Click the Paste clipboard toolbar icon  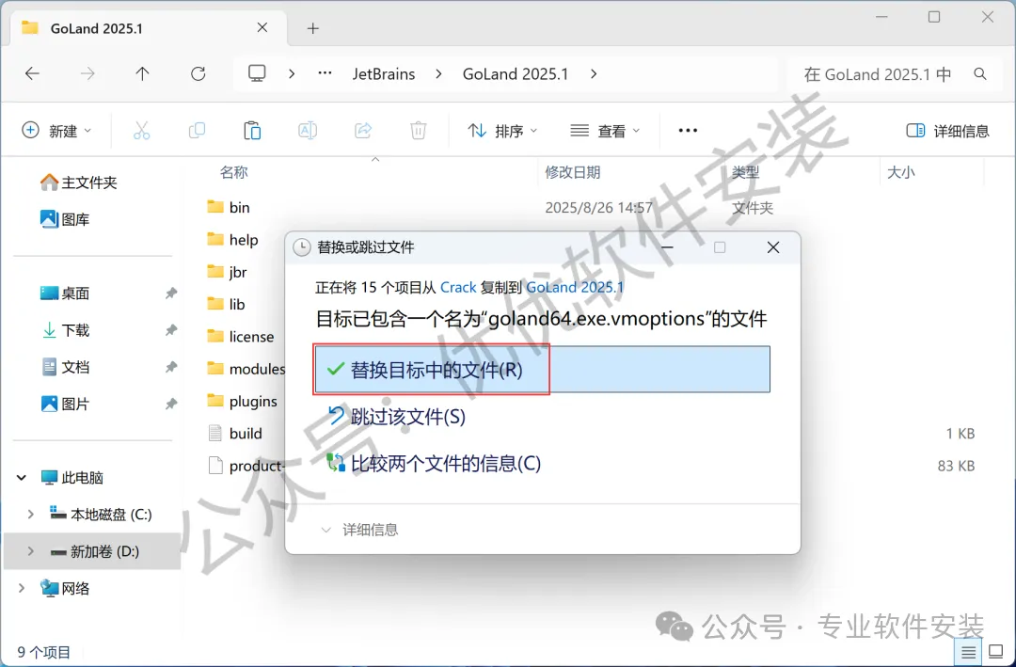click(252, 131)
